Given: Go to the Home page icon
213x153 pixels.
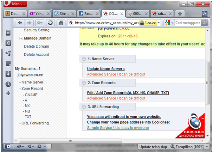Looking at the screenshot, I should click(61, 23).
